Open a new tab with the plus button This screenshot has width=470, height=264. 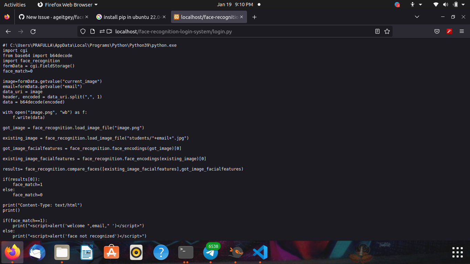(x=255, y=16)
